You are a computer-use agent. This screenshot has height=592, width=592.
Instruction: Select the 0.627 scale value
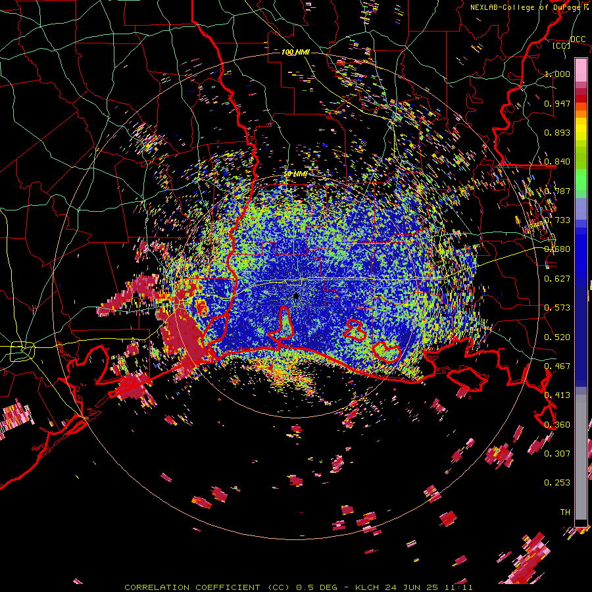click(x=557, y=279)
